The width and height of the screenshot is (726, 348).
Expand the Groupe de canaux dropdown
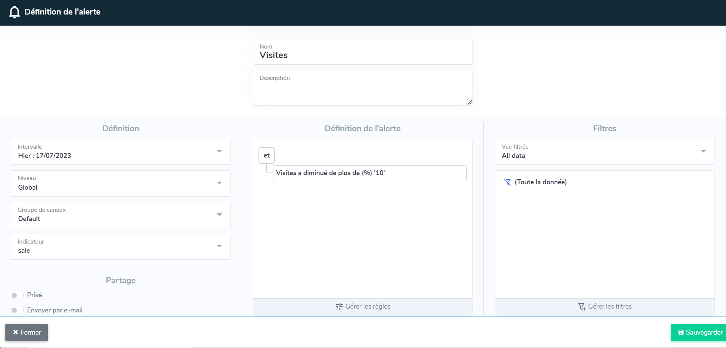[x=121, y=215]
